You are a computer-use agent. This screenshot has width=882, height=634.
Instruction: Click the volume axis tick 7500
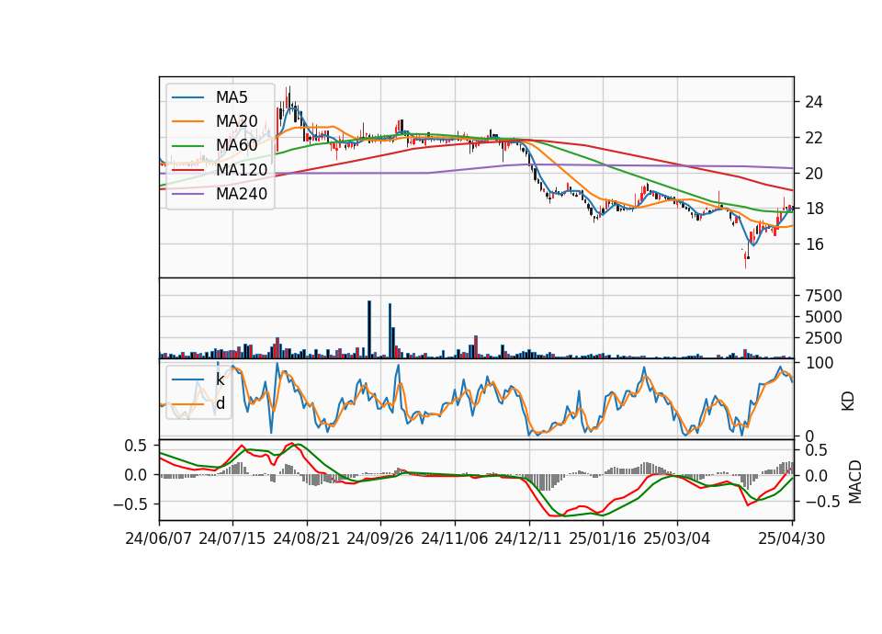pyautogui.click(x=823, y=296)
